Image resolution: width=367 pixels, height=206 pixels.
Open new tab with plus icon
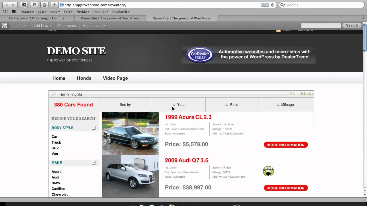363,18
